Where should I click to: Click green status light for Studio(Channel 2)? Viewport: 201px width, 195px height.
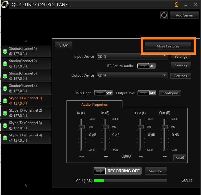coord(5,64)
